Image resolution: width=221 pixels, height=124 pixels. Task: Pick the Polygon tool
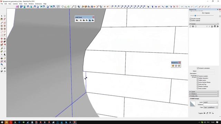tap(4, 29)
